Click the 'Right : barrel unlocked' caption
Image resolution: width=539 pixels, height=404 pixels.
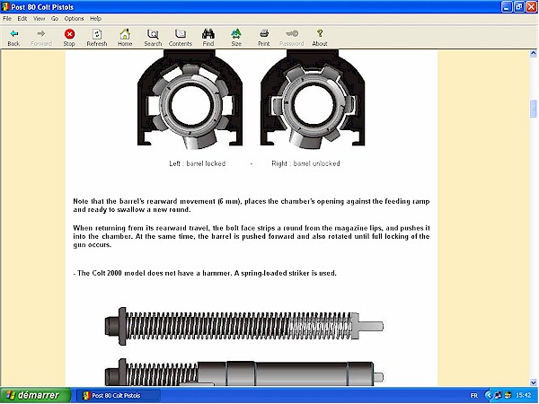(x=305, y=163)
